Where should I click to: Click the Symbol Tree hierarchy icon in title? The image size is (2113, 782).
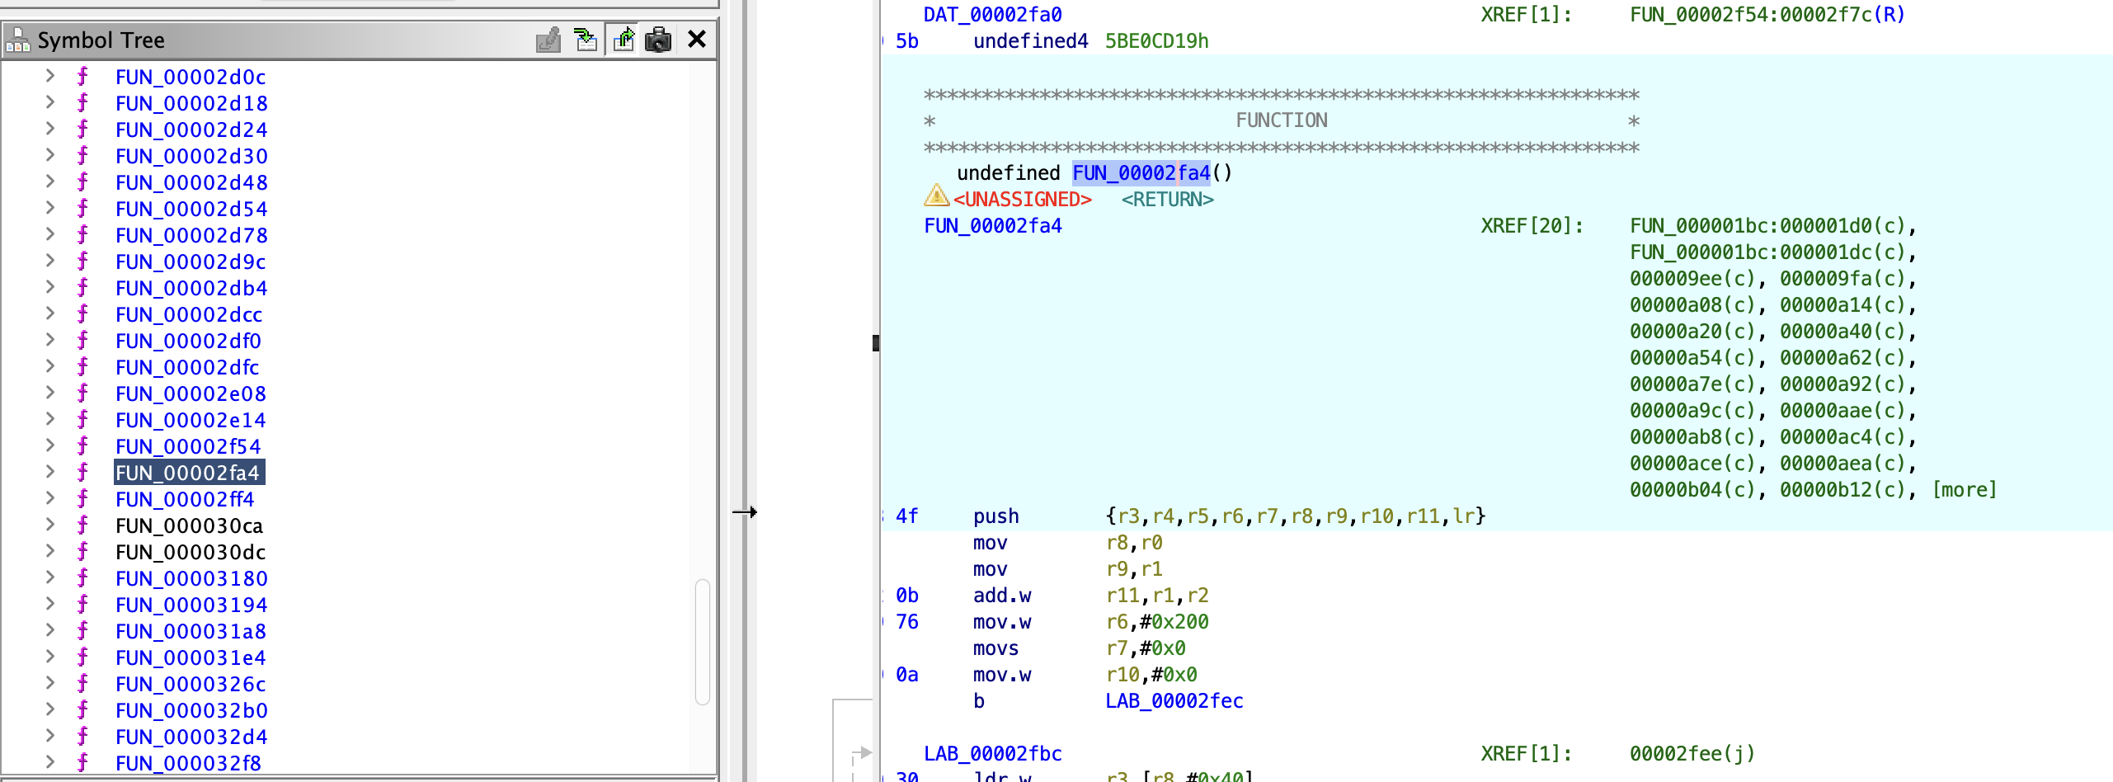coord(17,40)
